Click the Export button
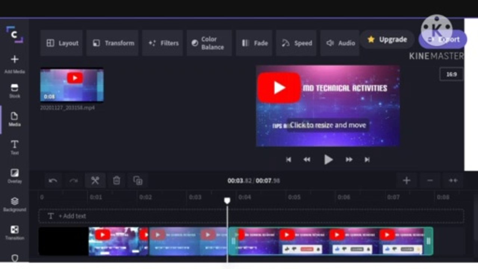This screenshot has height=269, width=478. point(443,39)
